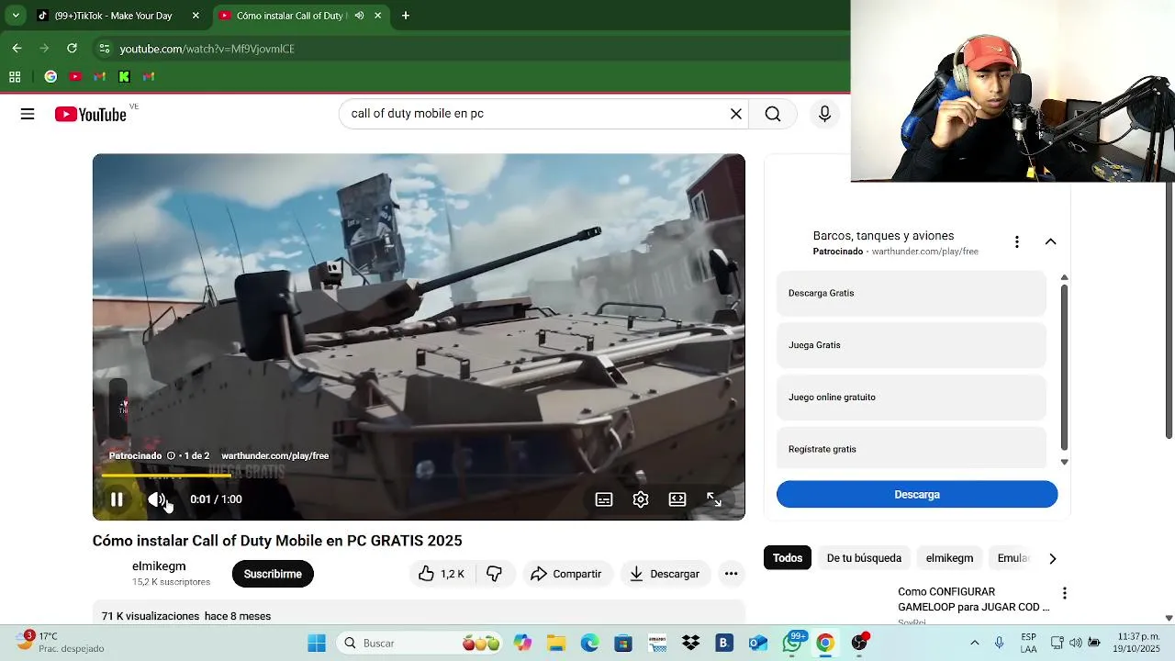
Task: Click the ad panel scrollbar up arrow
Action: pos(1064,277)
